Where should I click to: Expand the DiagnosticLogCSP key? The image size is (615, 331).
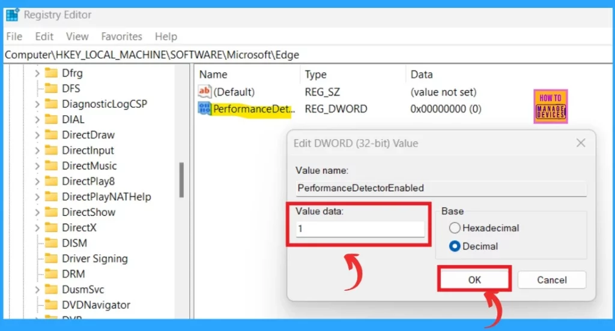point(37,104)
